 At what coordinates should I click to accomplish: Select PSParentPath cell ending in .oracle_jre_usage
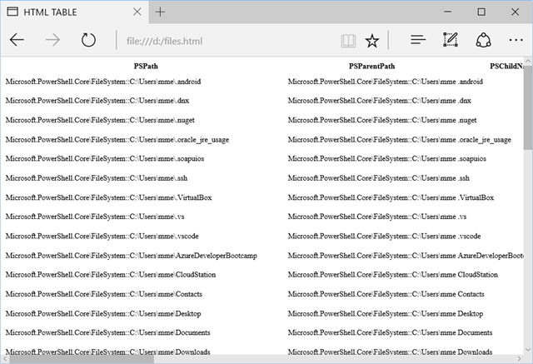(400, 140)
